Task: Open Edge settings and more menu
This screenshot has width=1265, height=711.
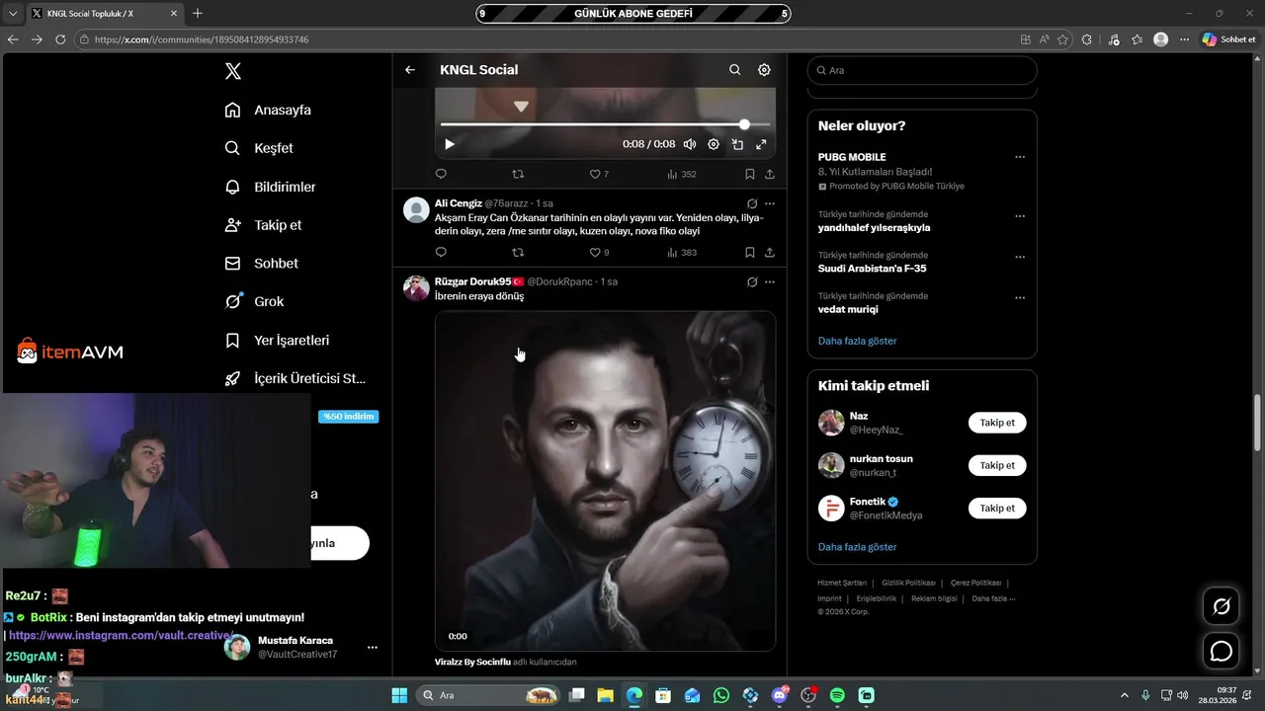Action: point(1184,39)
